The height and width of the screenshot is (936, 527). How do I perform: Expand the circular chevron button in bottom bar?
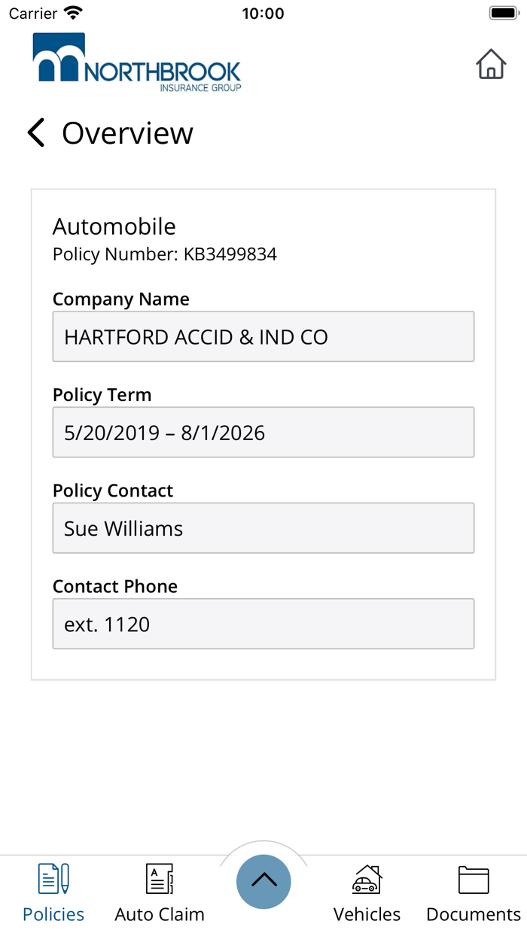263,881
